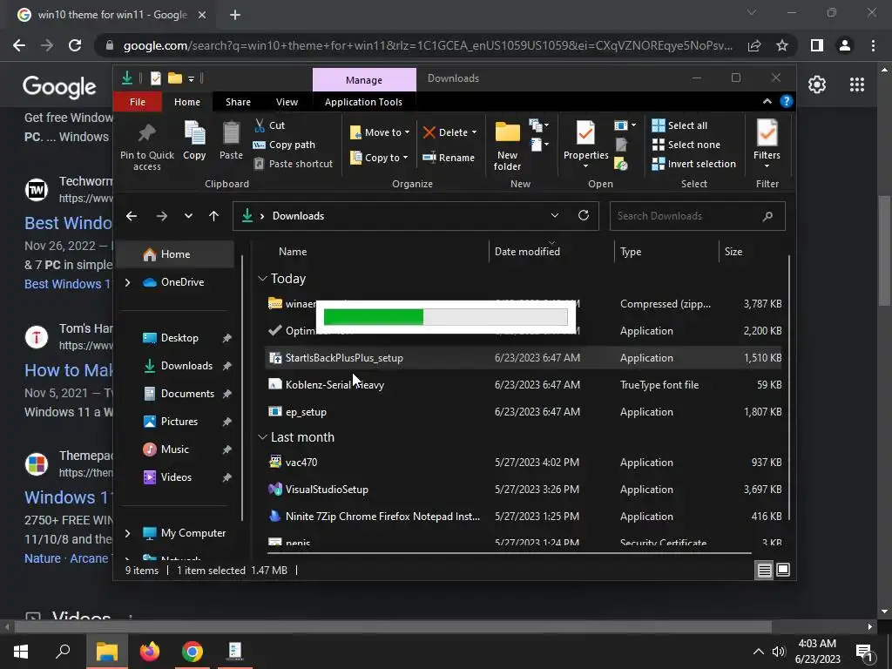Screen dimensions: 892x669
Task: Click the Chrome address bar URL
Action: 428,45
